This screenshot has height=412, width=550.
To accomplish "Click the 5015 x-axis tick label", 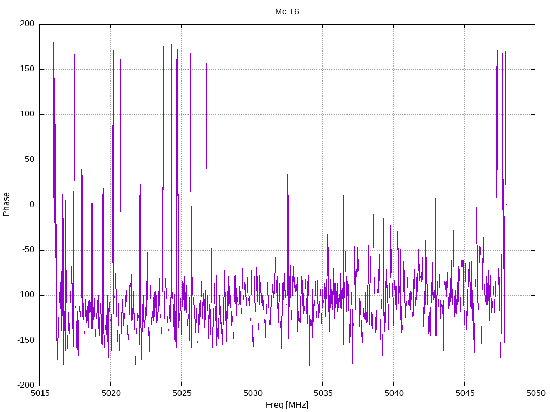I will click(40, 393).
